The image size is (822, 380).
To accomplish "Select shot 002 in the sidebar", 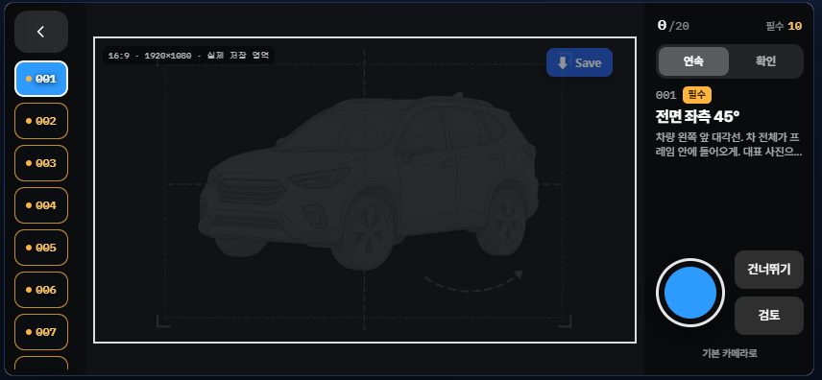I will point(41,121).
